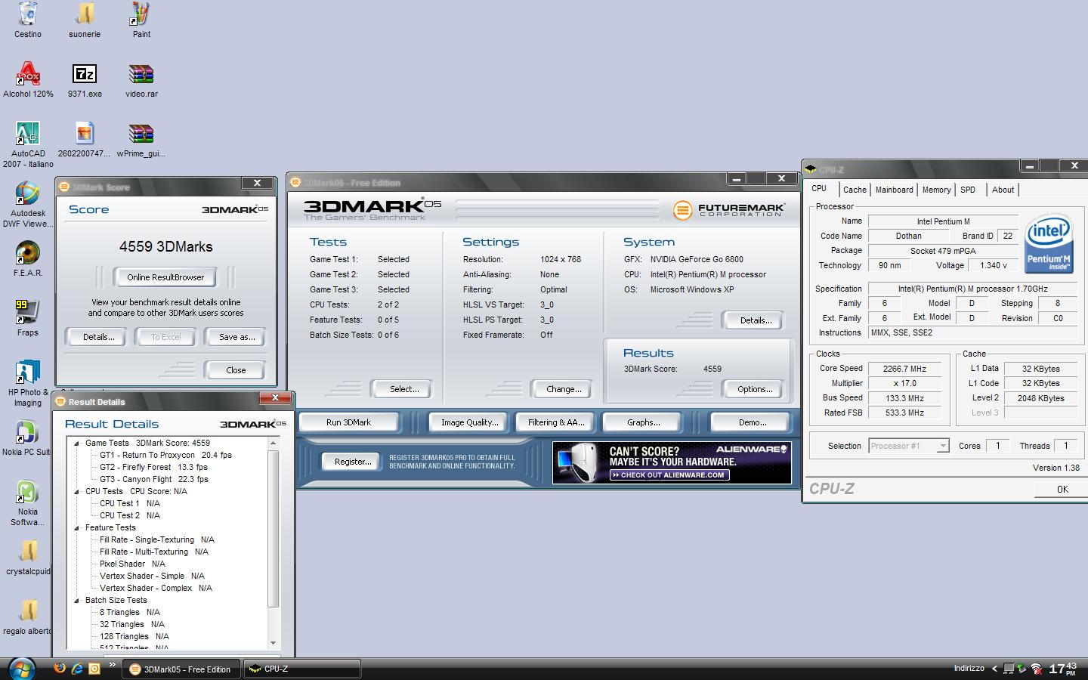Launch the F.E.A.R. game shortcut
Viewport: 1088px width, 680px height.
point(28,252)
